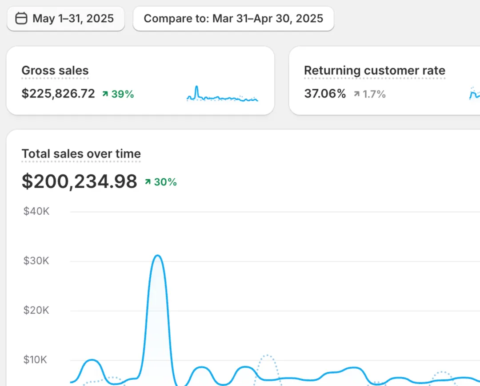Click the Returning customer rate sparkline
Viewport: 480px width, 386px height.
click(474, 94)
